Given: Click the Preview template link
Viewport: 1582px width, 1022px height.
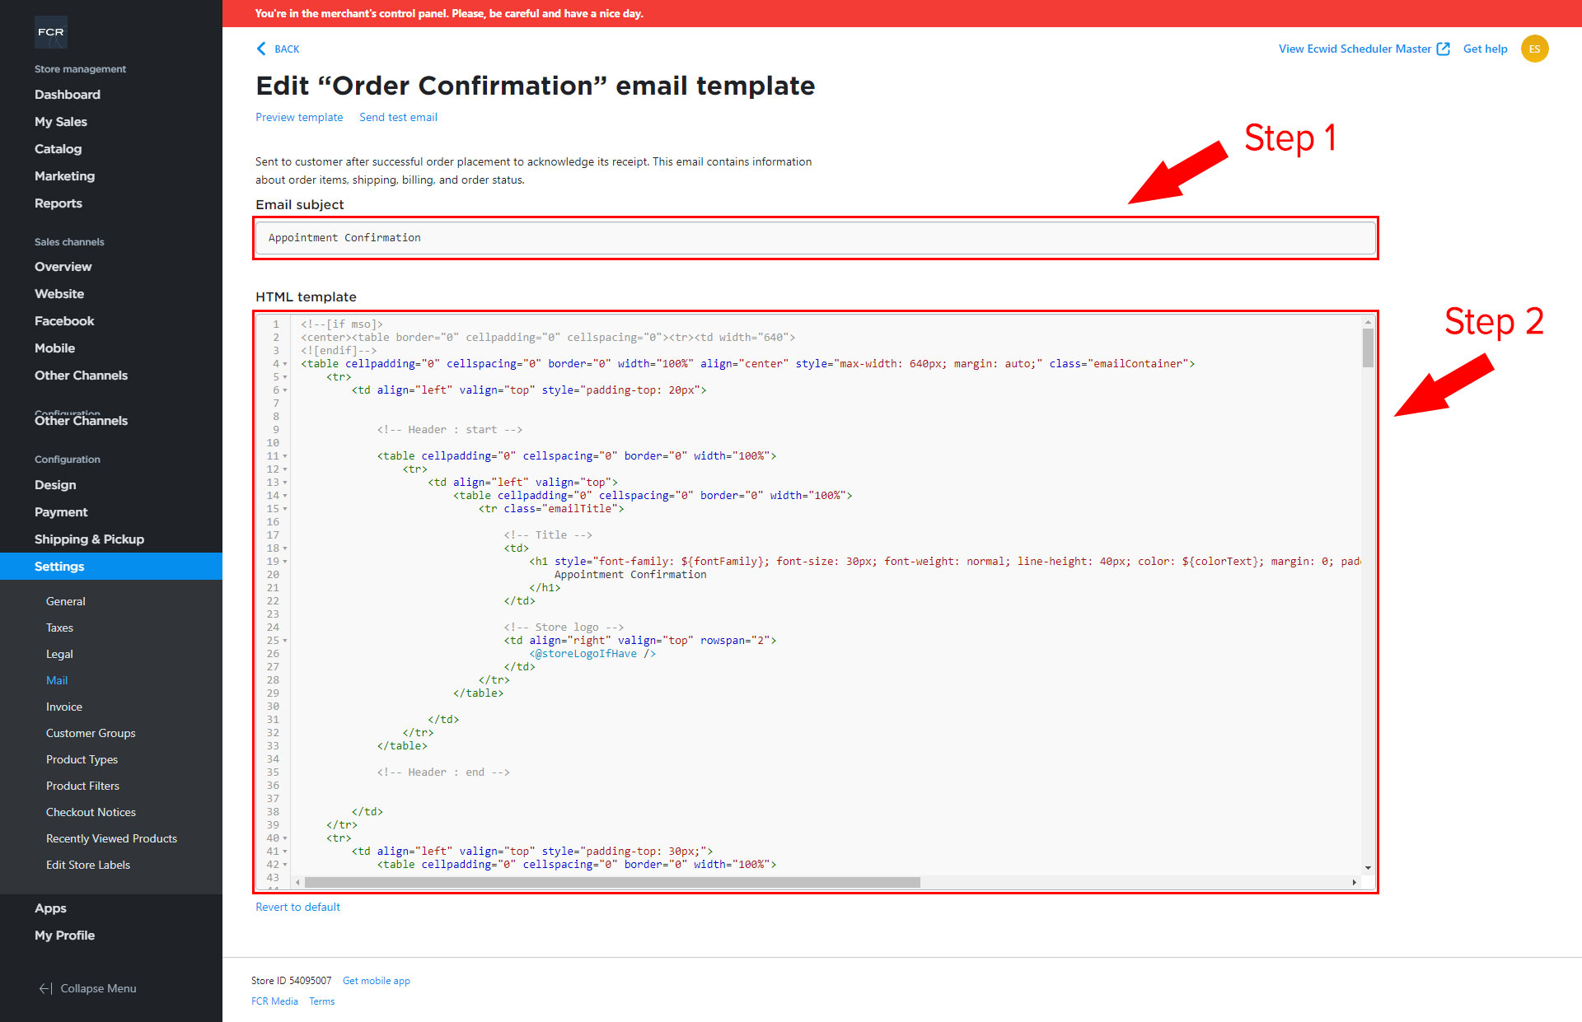Looking at the screenshot, I should 299,117.
